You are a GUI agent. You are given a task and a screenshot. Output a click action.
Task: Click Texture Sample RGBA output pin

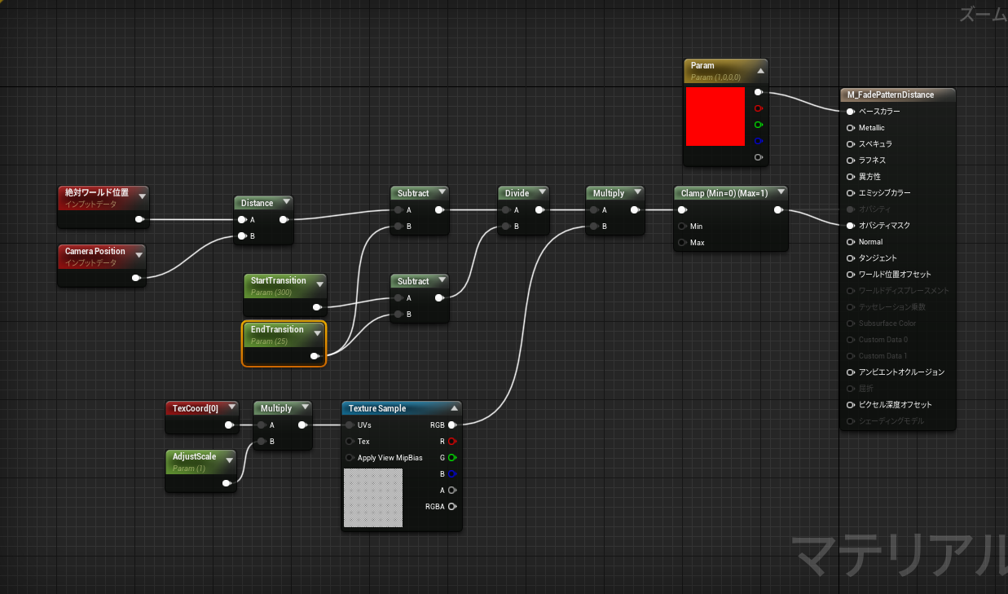point(452,506)
